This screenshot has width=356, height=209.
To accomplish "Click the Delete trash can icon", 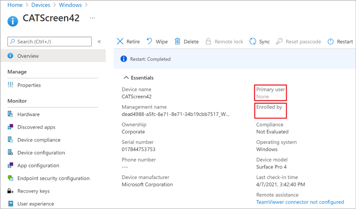I will 177,41.
